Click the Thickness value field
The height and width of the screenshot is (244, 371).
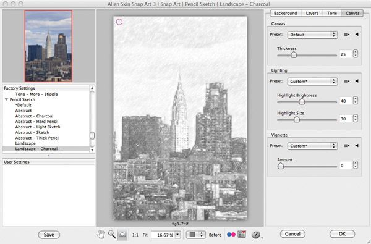[x=346, y=54]
